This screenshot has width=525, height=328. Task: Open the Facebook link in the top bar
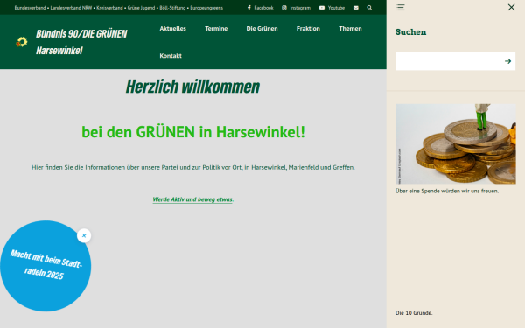point(260,8)
